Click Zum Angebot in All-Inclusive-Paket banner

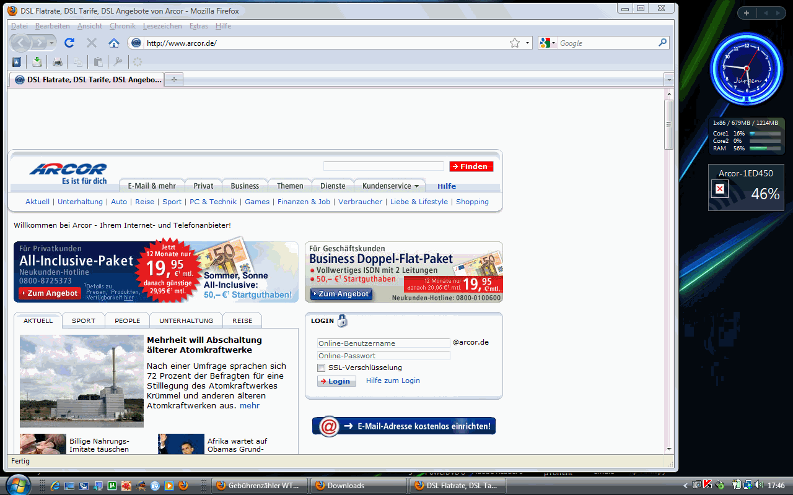(50, 293)
